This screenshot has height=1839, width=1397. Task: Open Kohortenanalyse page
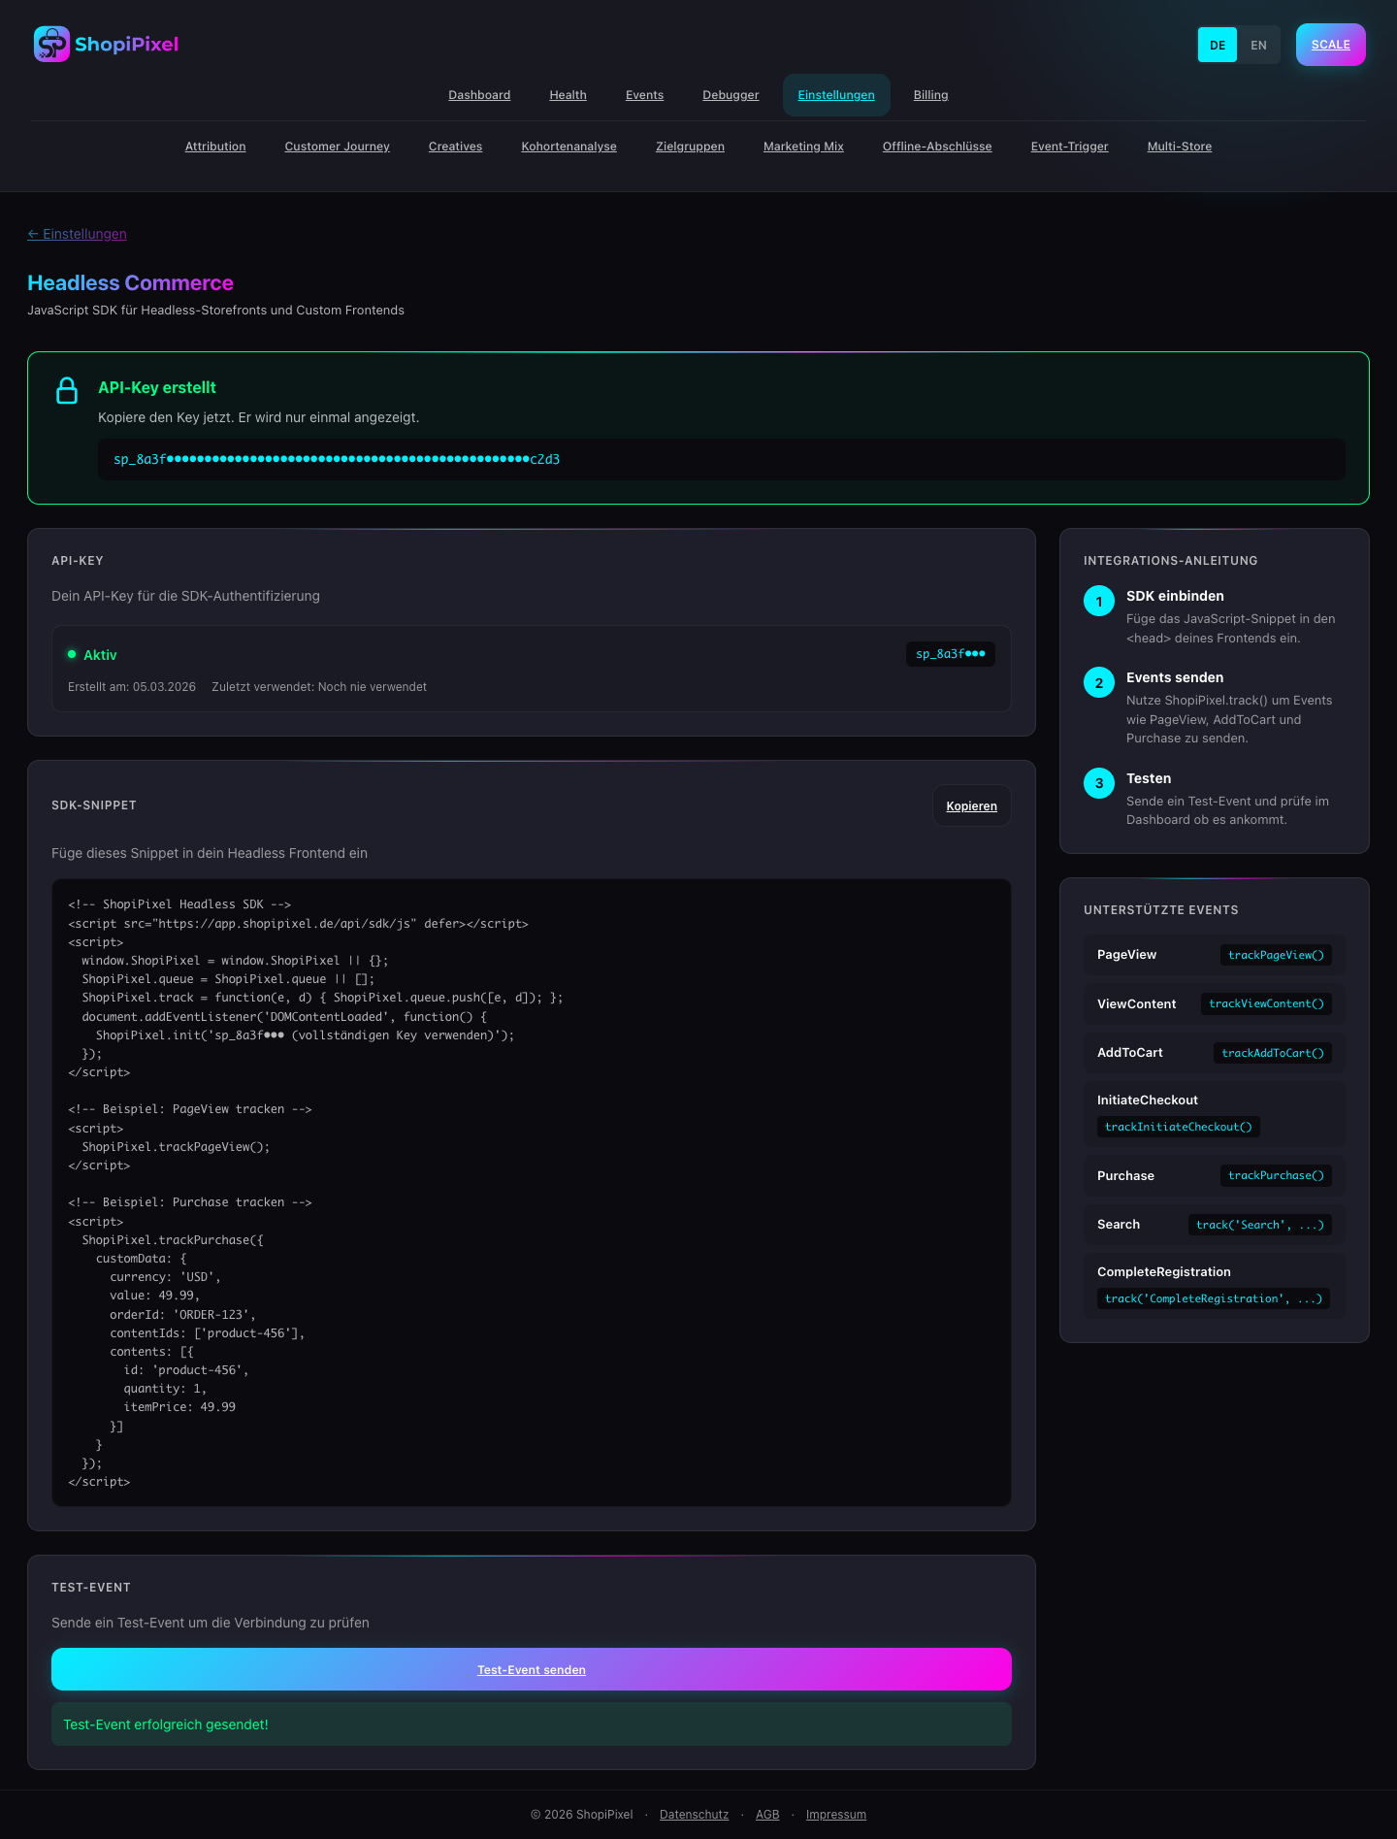[569, 147]
